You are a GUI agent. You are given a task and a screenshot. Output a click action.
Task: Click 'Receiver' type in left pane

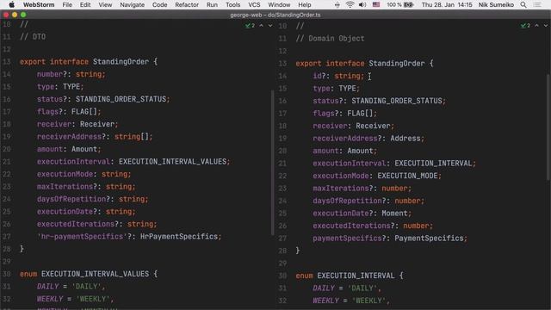point(97,124)
